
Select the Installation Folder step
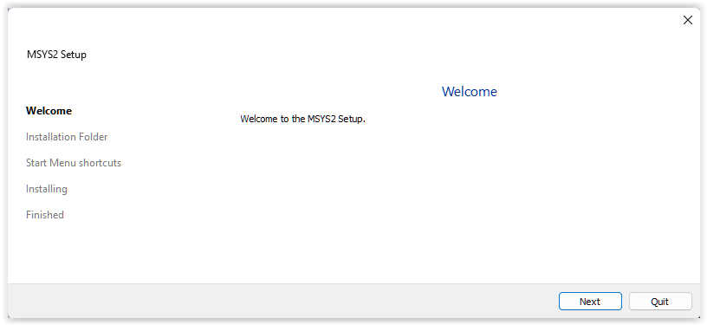pos(67,137)
